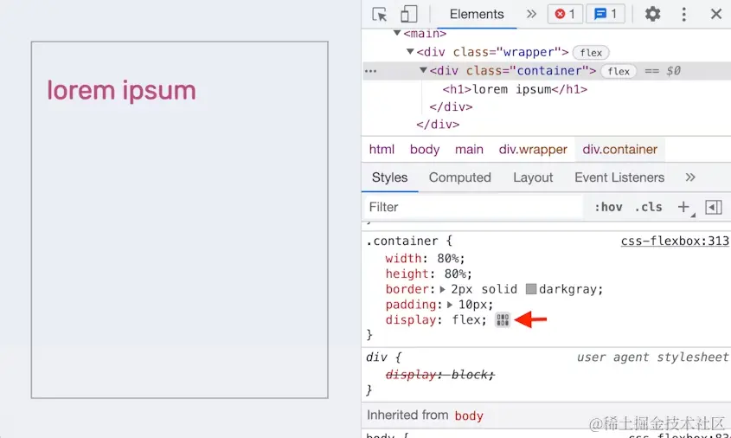Switch to the Layout tab
731x438 pixels.
[x=533, y=177]
